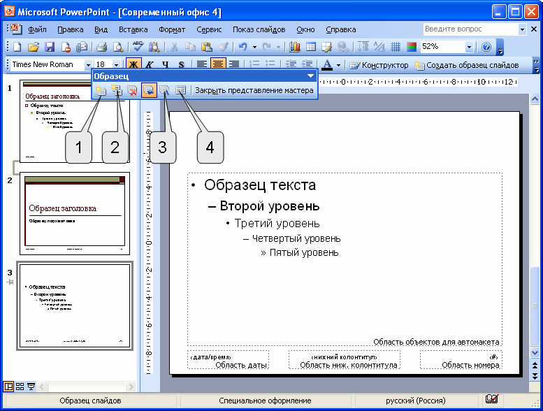Click the Область даты placeholder

pyautogui.click(x=229, y=360)
